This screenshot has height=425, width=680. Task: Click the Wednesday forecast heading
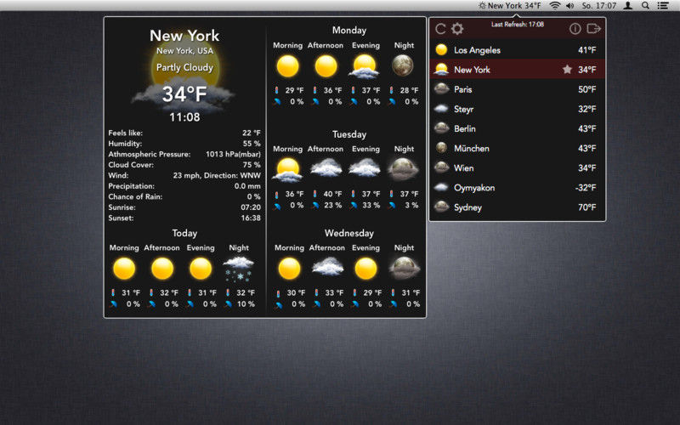(349, 233)
